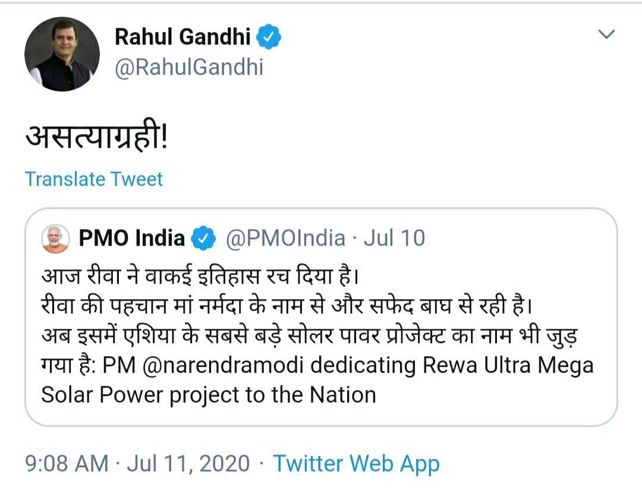The image size is (642, 501).
Task: Open Rahul Gandhi's profile picture
Action: coord(62,54)
